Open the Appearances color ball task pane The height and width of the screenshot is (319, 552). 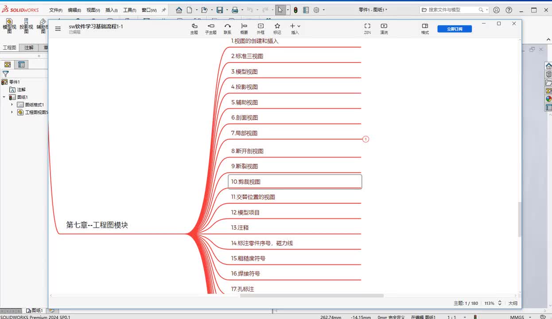tap(548, 99)
